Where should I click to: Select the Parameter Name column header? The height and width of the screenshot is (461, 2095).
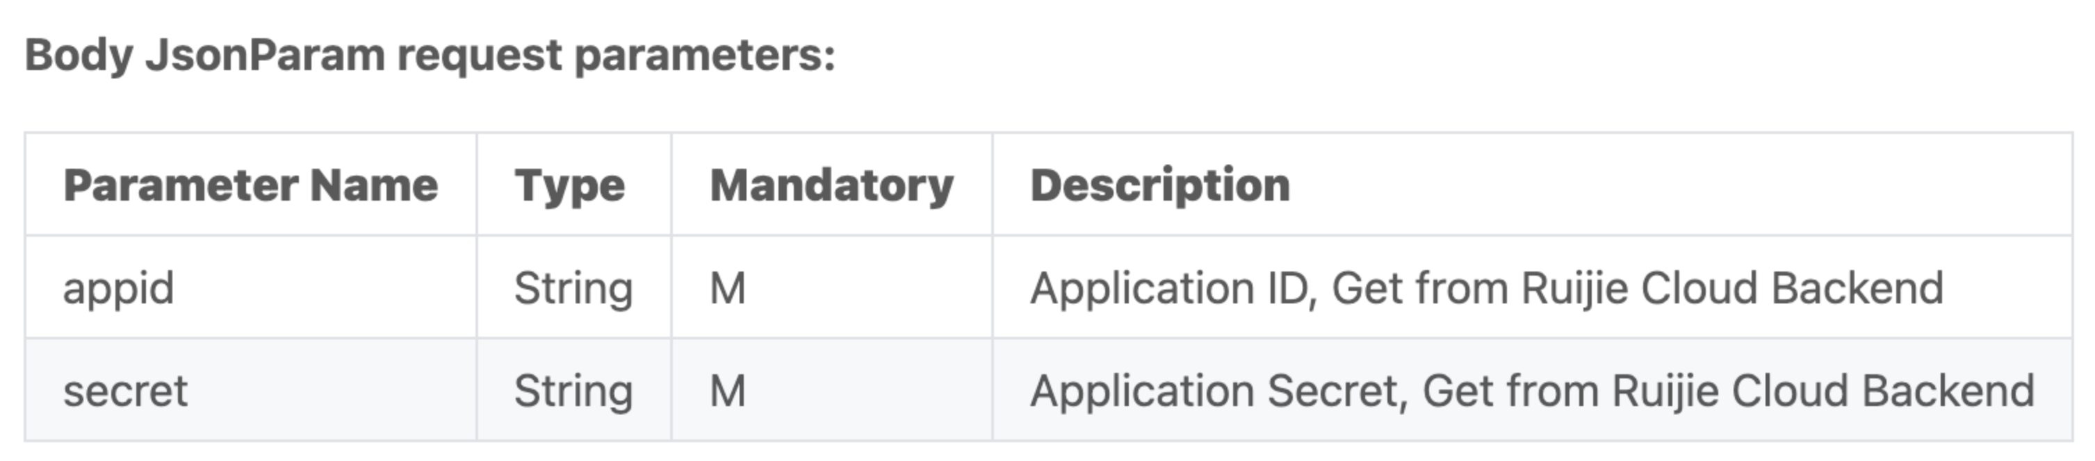click(250, 185)
